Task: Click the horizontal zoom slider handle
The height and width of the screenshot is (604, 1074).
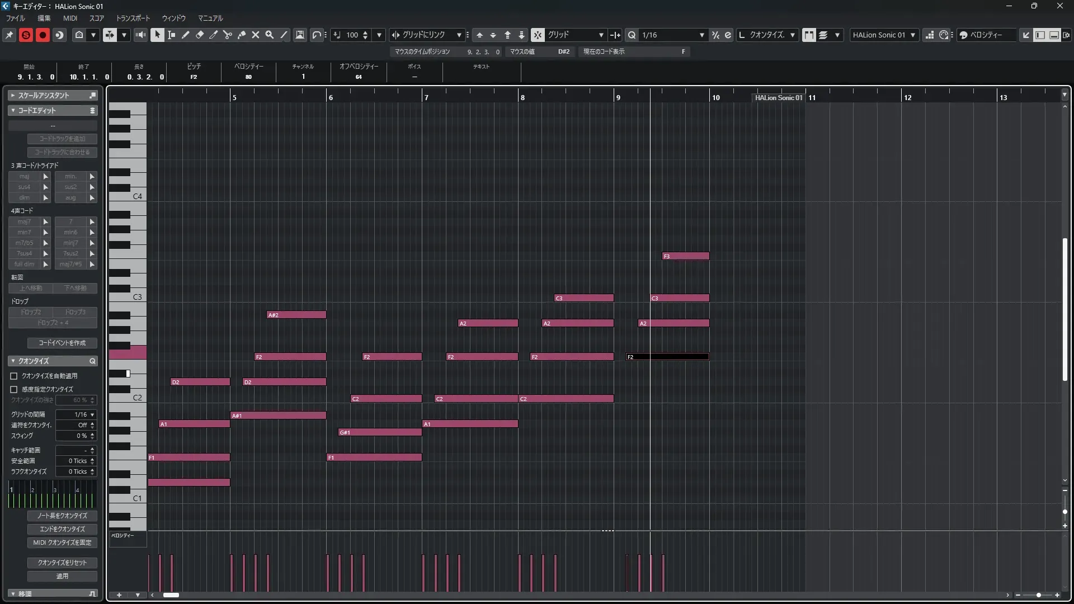Action: click(x=1039, y=595)
